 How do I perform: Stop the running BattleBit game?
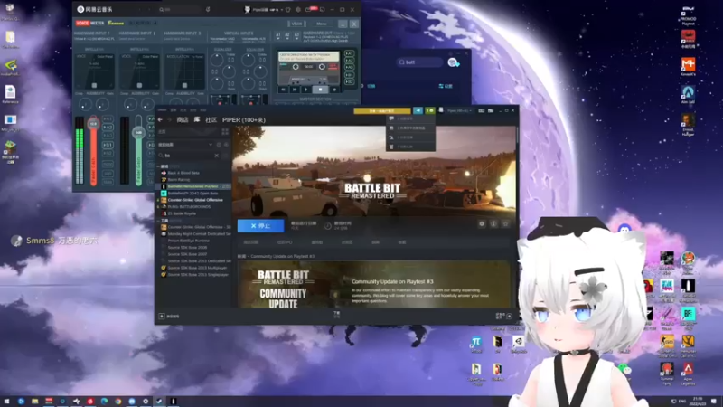(260, 225)
